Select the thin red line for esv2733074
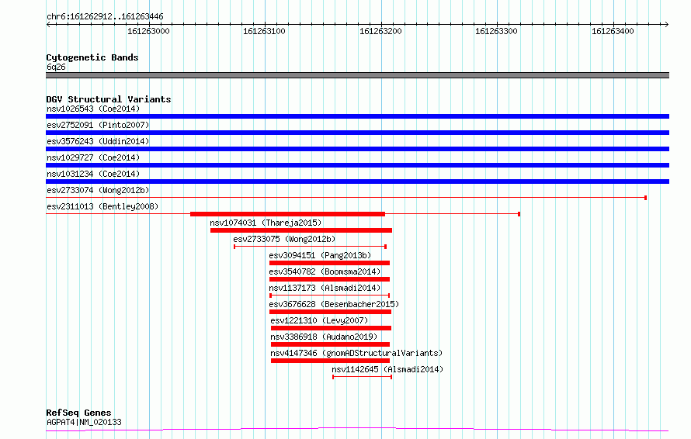Screen dimensions: 691x439 [x=346, y=198]
